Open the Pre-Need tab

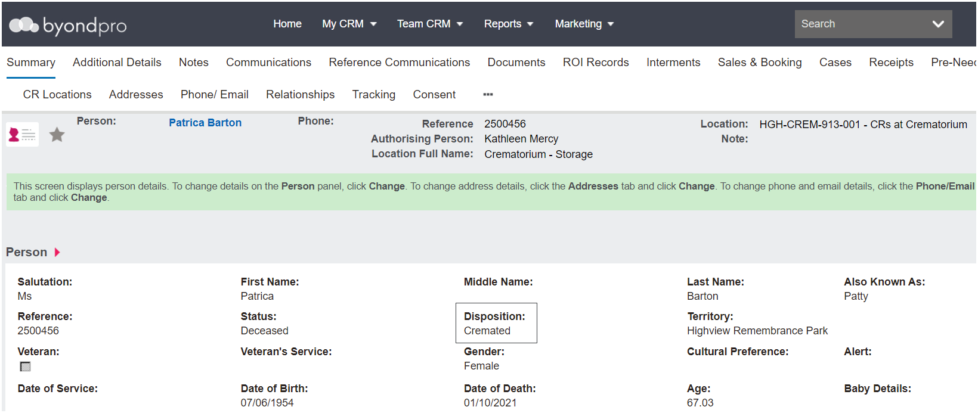pyautogui.click(x=954, y=63)
